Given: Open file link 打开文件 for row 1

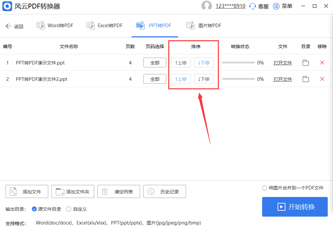Looking at the screenshot, I should 283,63.
